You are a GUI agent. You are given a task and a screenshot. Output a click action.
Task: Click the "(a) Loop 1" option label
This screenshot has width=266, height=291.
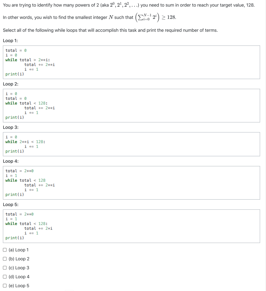(x=19, y=250)
